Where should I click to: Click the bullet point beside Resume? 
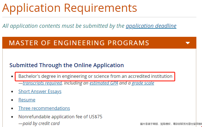(x=12, y=100)
